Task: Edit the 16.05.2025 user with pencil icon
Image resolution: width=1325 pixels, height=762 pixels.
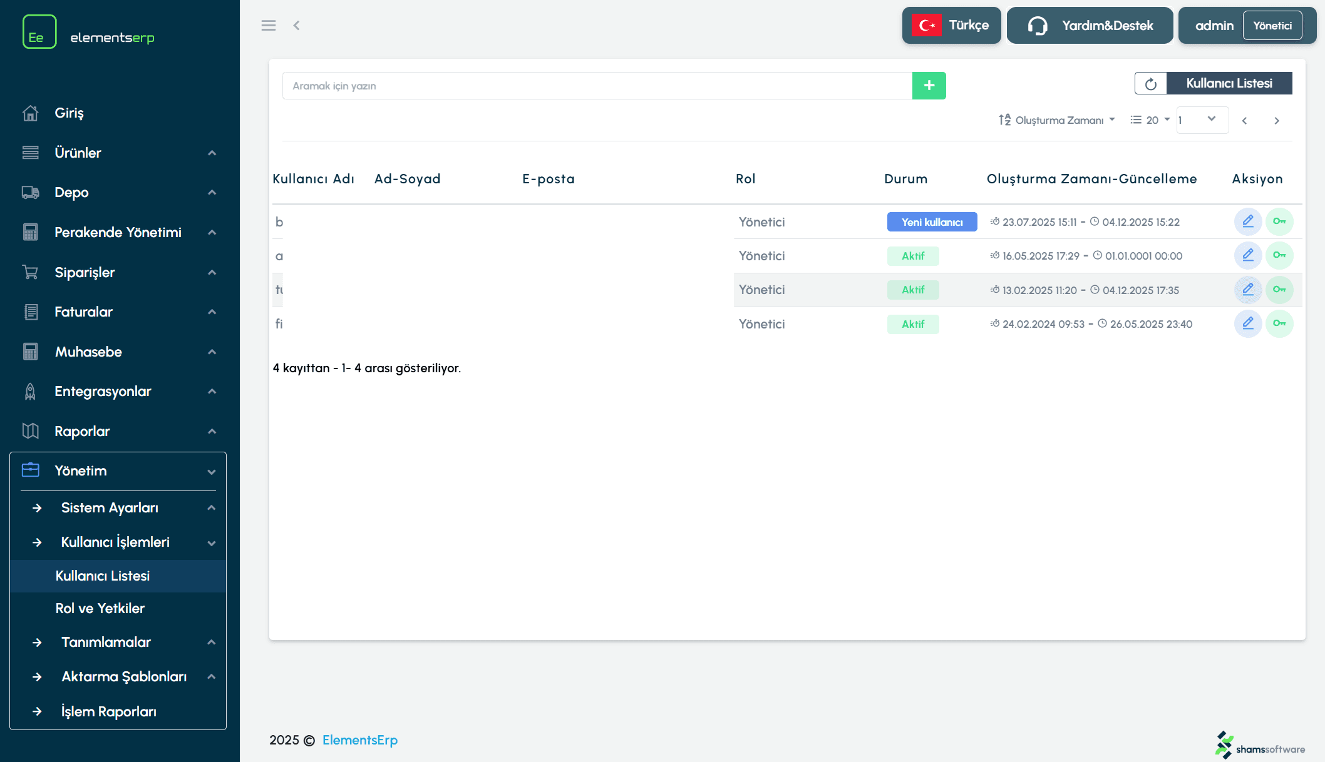Action: pos(1247,255)
